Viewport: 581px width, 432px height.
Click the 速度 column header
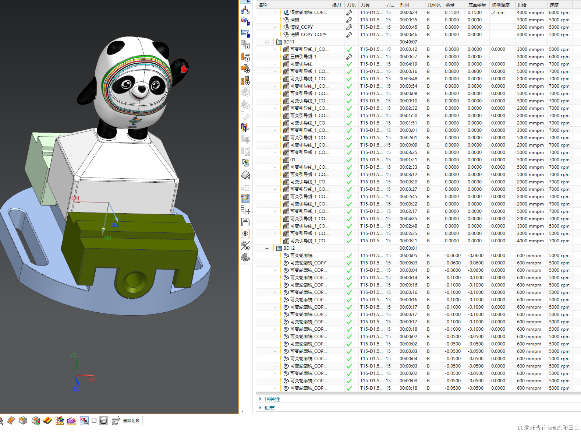pyautogui.click(x=560, y=5)
